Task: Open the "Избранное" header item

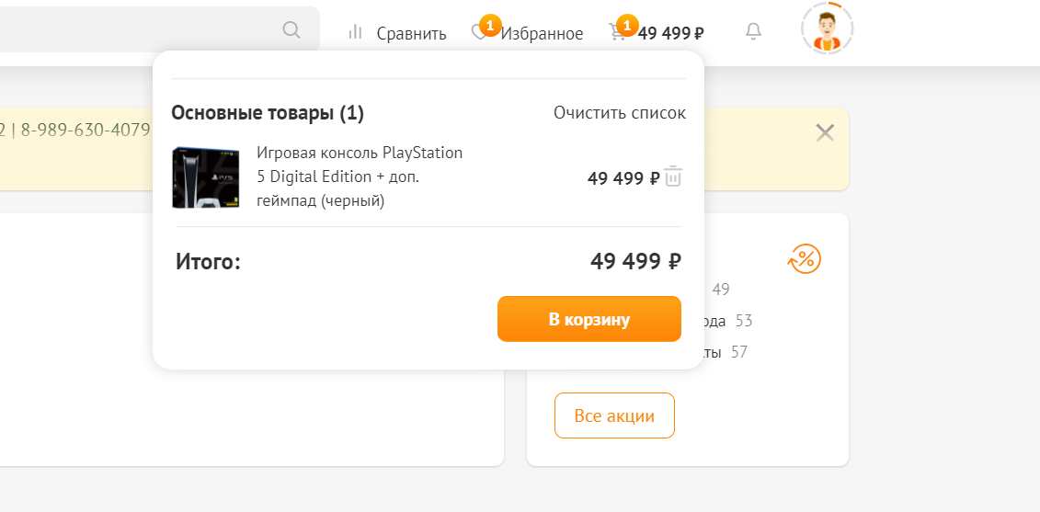Action: (542, 34)
